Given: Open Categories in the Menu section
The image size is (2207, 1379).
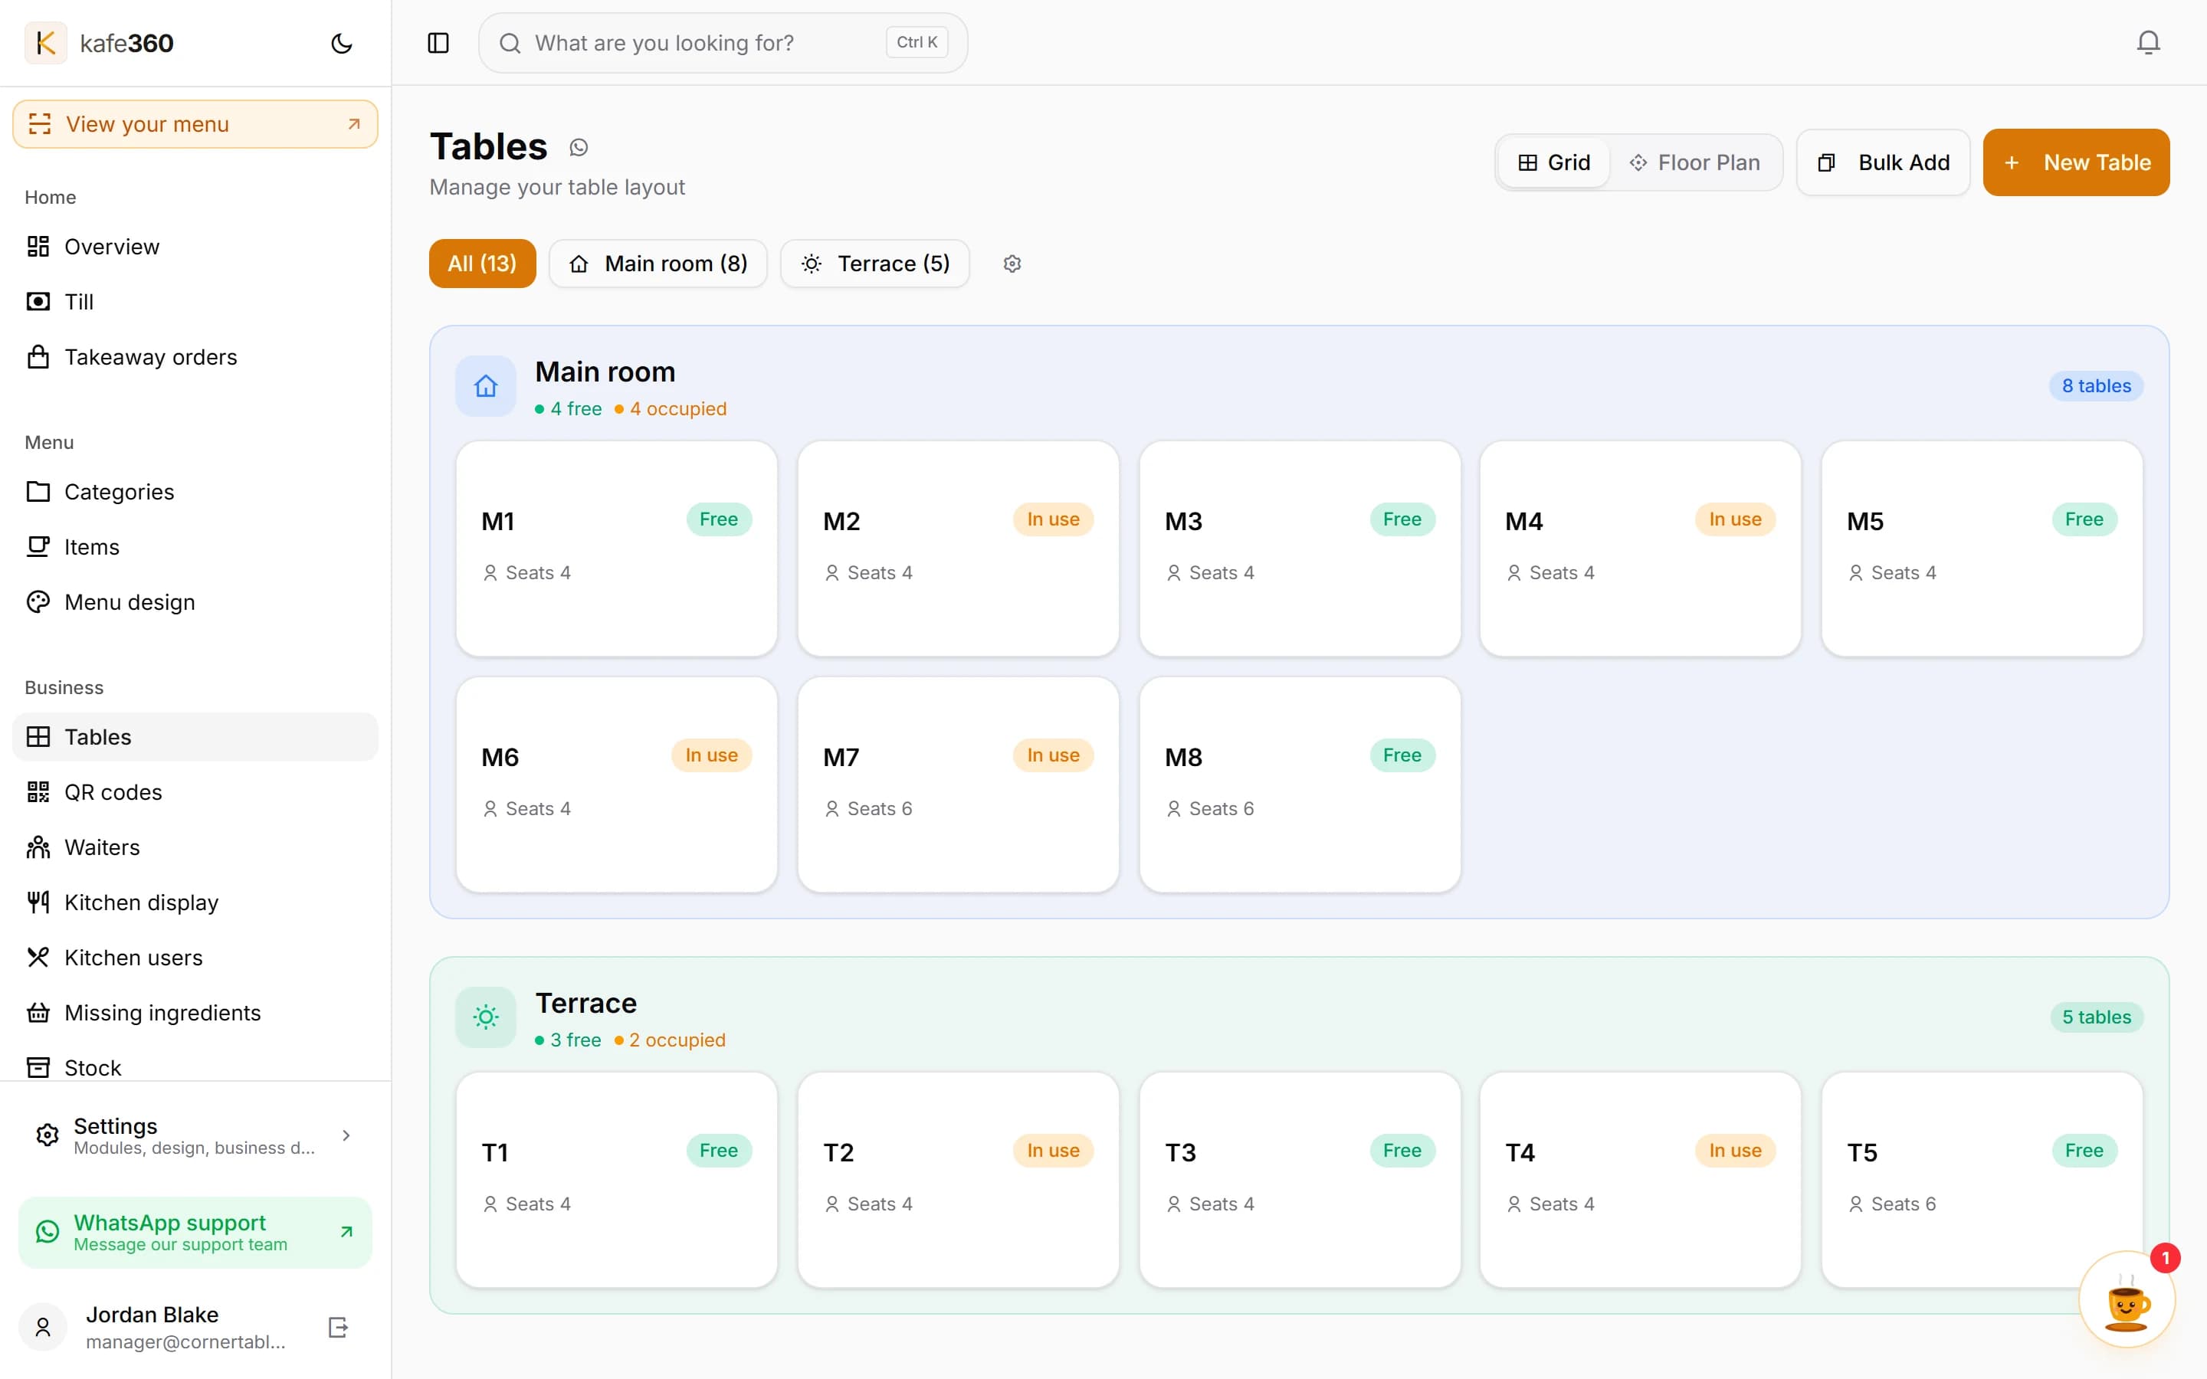Looking at the screenshot, I should point(195,492).
